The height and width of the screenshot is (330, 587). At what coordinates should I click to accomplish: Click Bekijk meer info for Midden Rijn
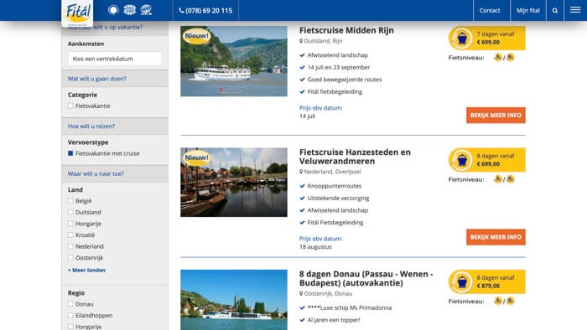496,115
